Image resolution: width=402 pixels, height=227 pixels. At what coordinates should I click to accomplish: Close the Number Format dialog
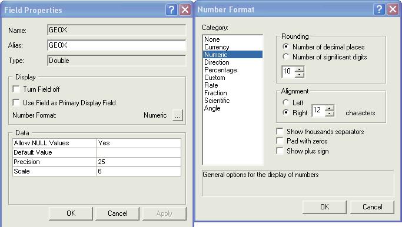393,9
